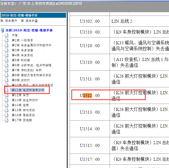Click code U1510 00 beside K33 暖风 description
The image size is (169, 168).
(x=90, y=46)
